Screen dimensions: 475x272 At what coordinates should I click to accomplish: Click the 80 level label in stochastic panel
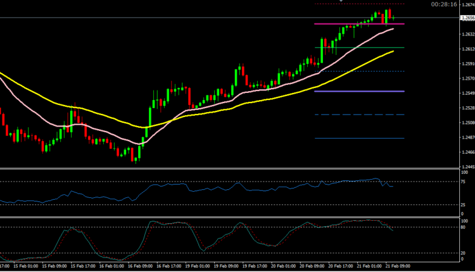[x=464, y=228]
